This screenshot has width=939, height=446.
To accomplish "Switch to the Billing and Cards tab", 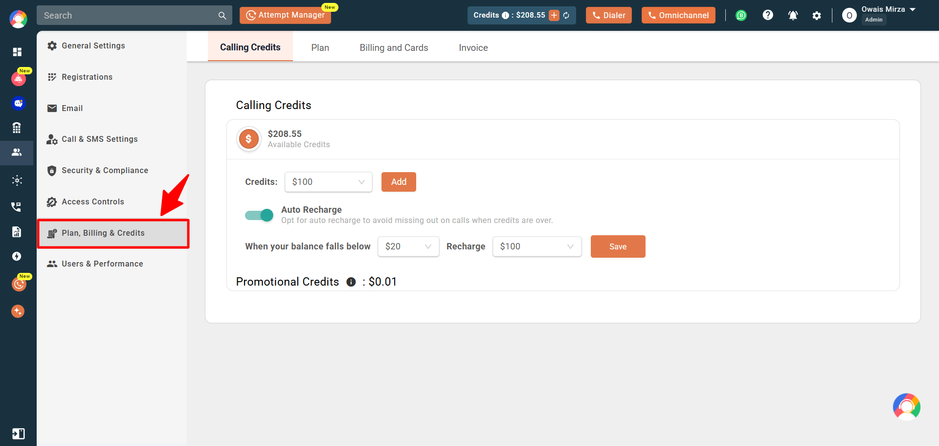I will tap(394, 47).
